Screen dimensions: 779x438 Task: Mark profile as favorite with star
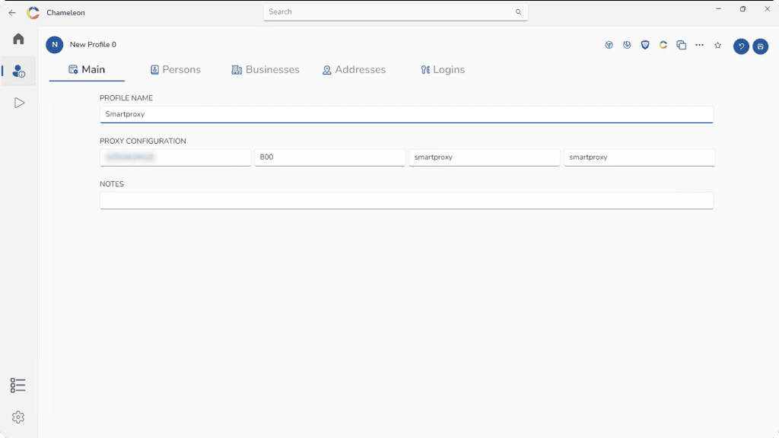(x=717, y=46)
